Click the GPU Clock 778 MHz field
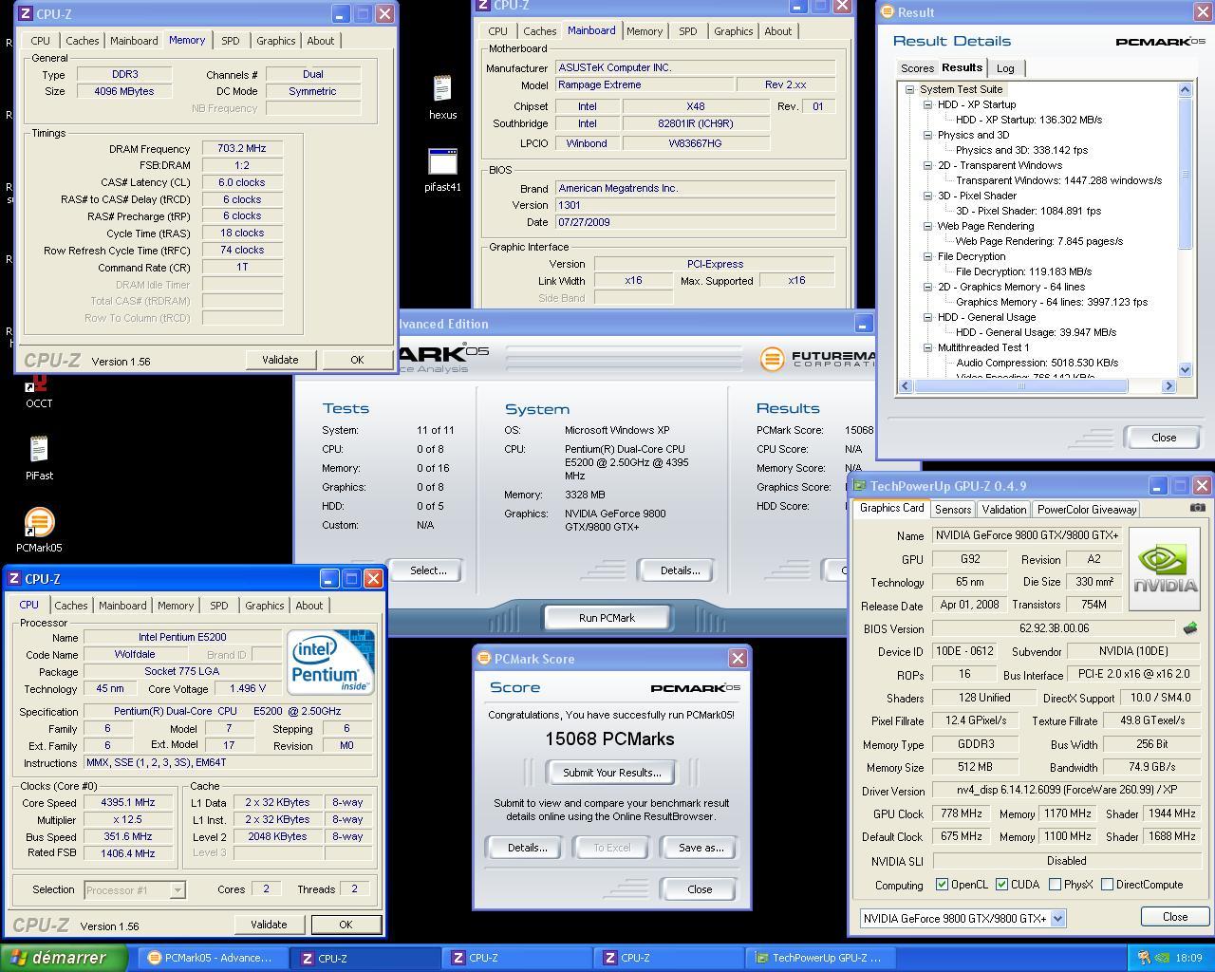 pyautogui.click(x=961, y=813)
